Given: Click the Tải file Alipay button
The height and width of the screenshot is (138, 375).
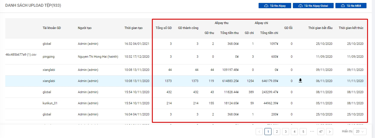Looking at the screenshot, I should [x=274, y=6].
